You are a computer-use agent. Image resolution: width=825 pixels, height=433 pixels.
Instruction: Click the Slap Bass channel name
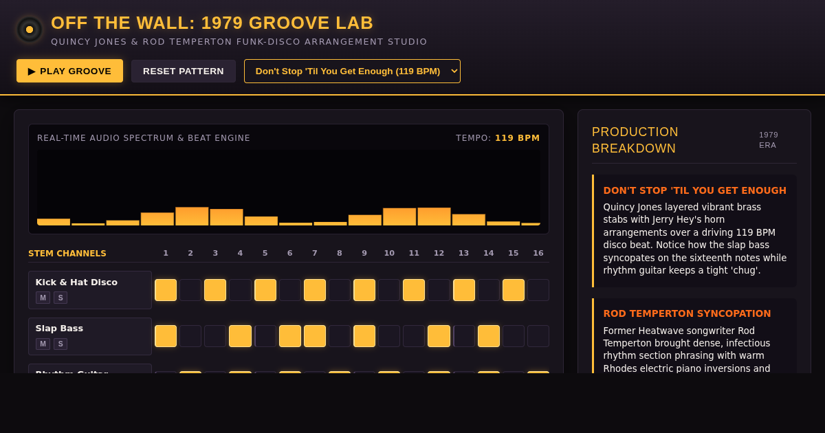pyautogui.click(x=59, y=328)
